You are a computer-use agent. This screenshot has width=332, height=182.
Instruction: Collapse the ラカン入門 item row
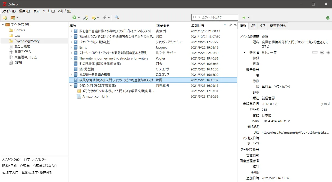tap(71, 85)
